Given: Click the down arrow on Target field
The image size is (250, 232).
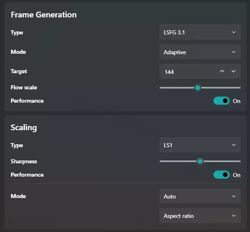Looking at the screenshot, I should [x=233, y=72].
